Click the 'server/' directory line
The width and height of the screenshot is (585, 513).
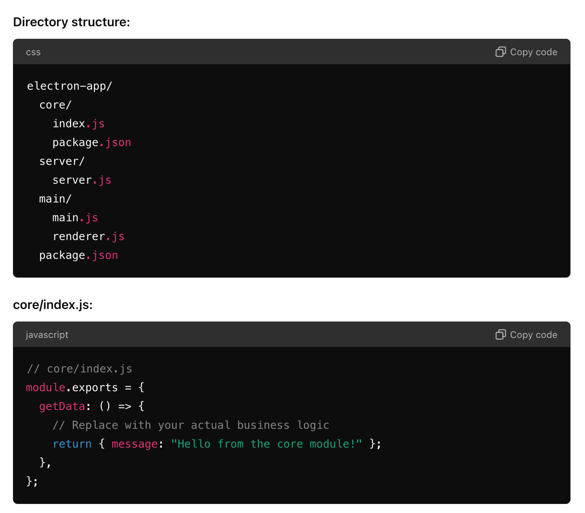(62, 161)
